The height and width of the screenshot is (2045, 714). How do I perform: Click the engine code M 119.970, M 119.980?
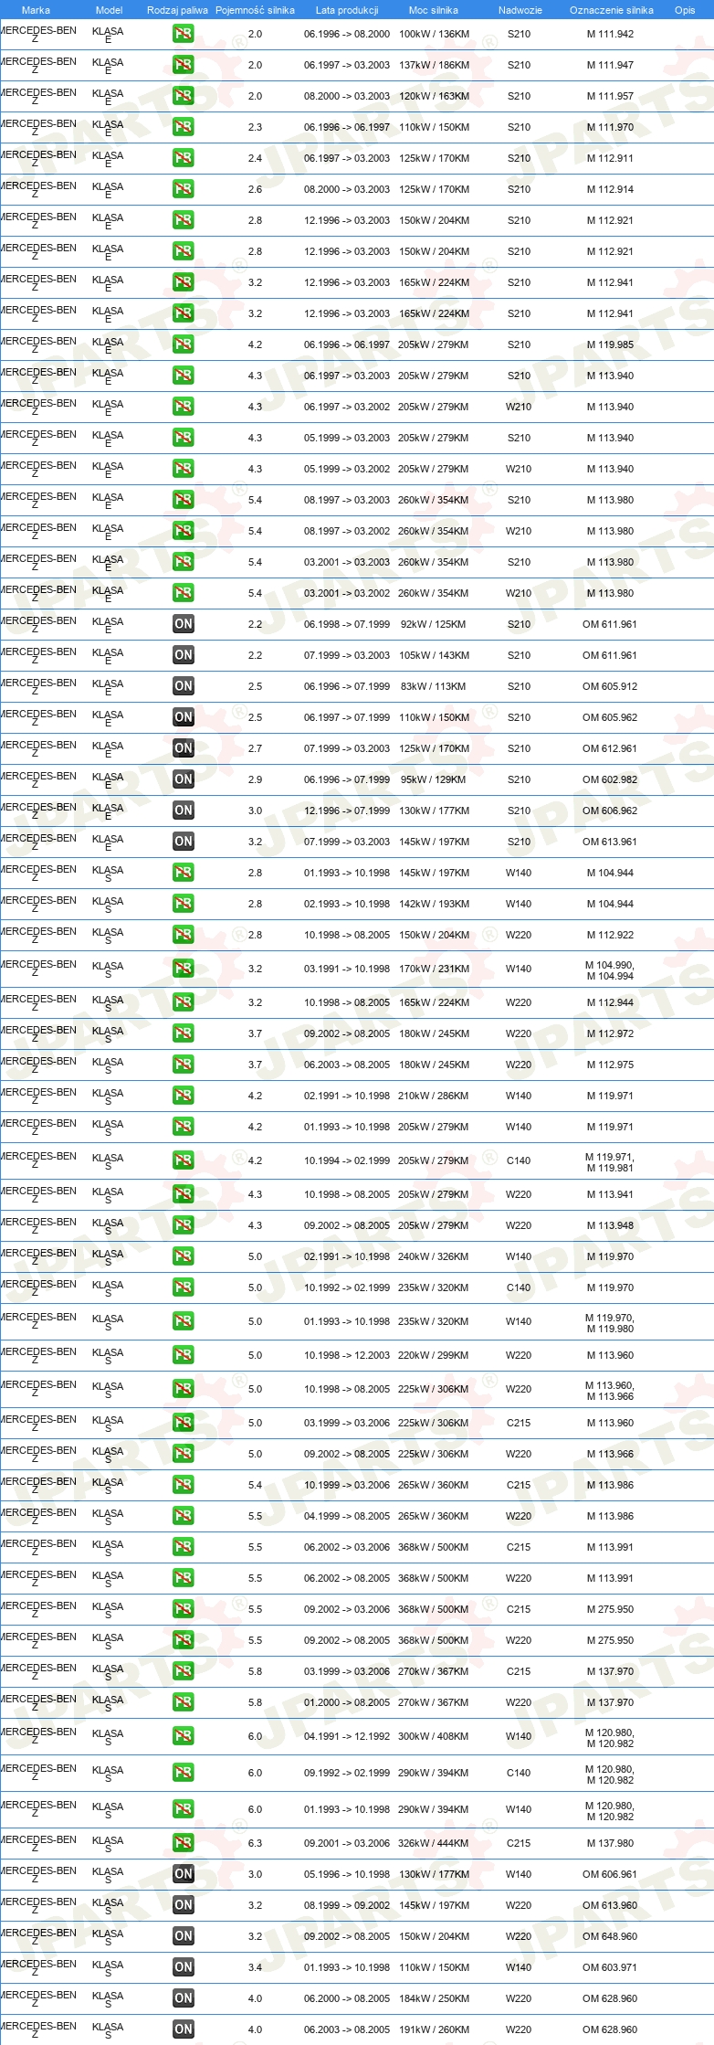[610, 1323]
